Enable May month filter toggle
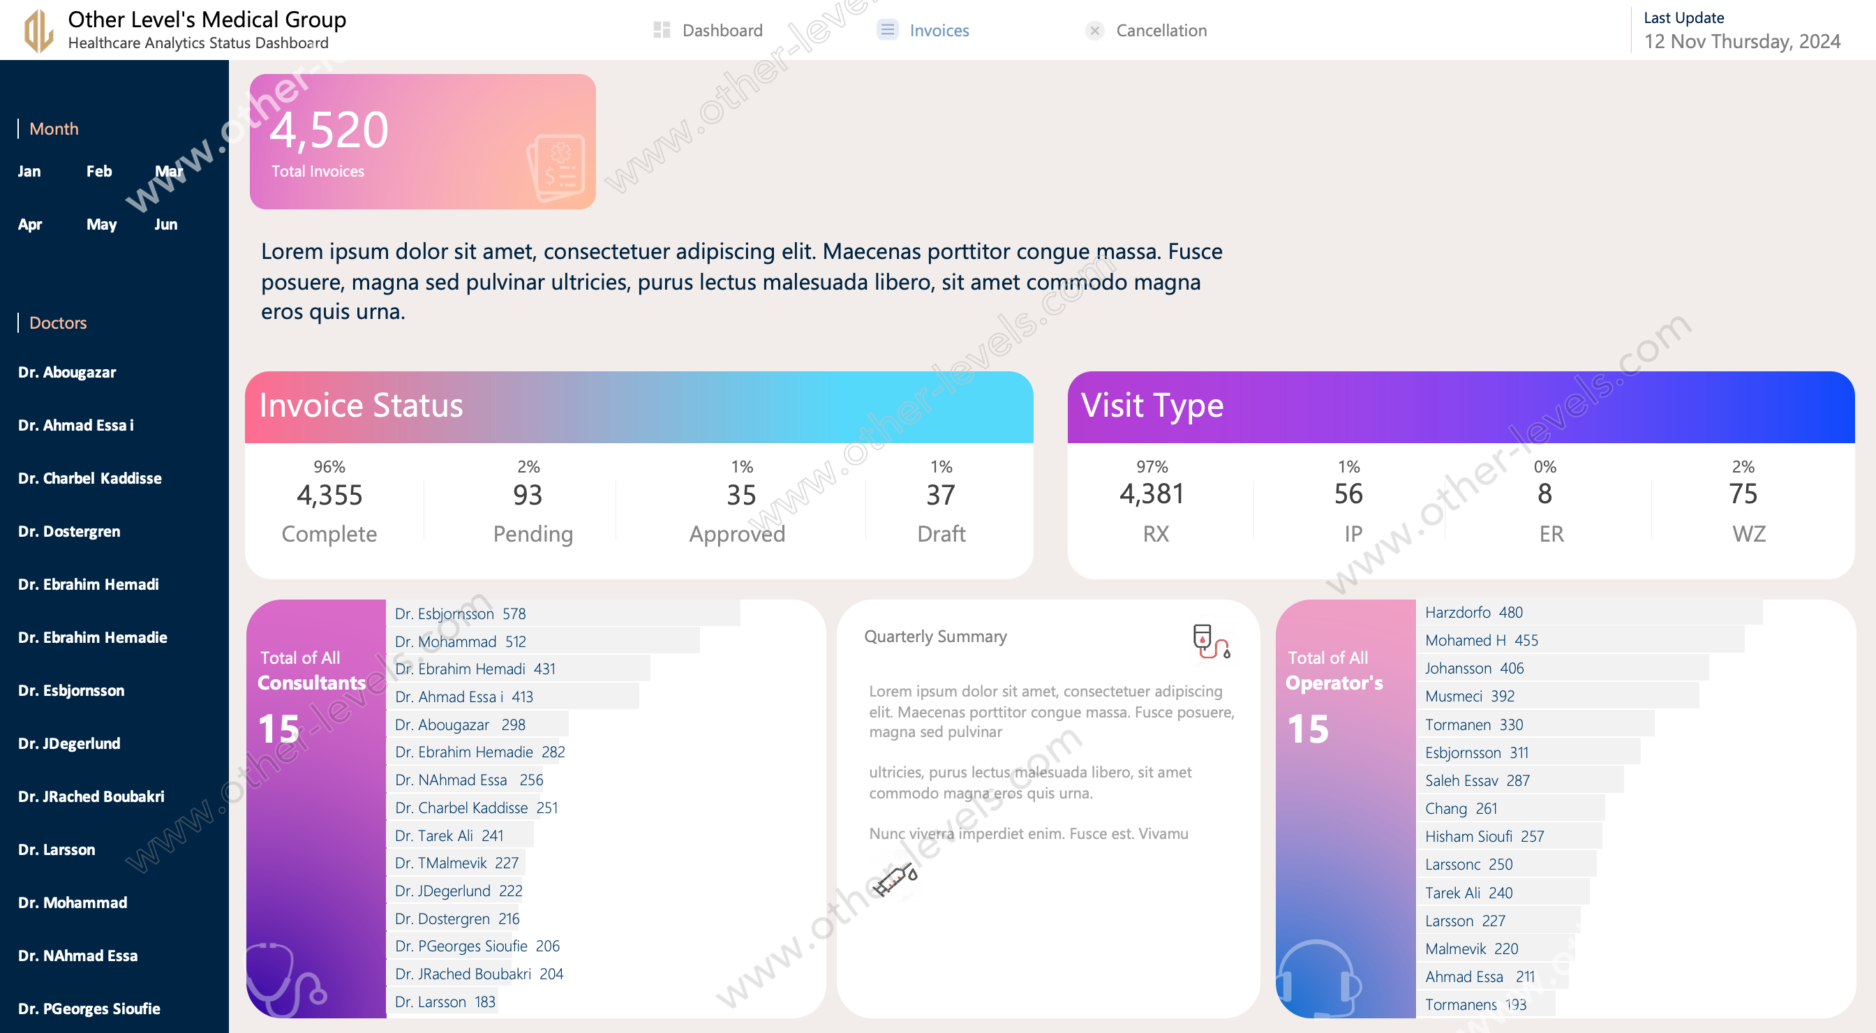 [100, 224]
